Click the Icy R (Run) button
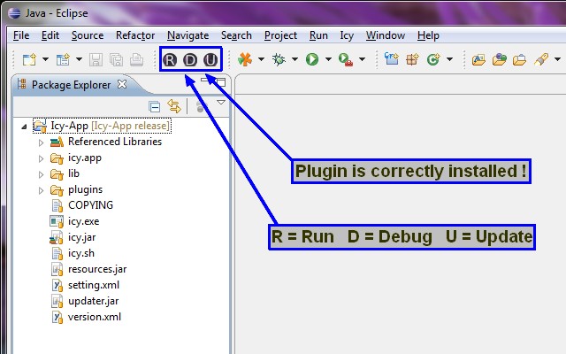566x354 pixels. [x=170, y=60]
